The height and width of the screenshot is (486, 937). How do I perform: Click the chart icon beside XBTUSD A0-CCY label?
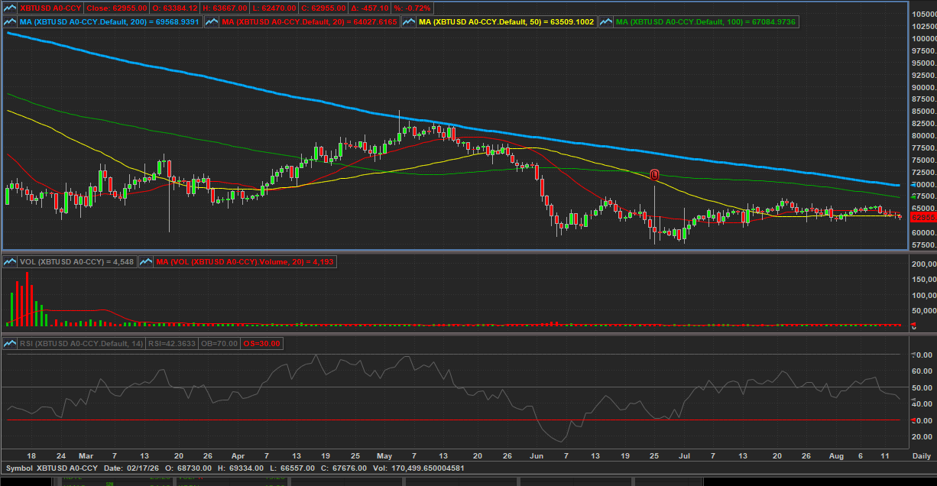pos(11,8)
